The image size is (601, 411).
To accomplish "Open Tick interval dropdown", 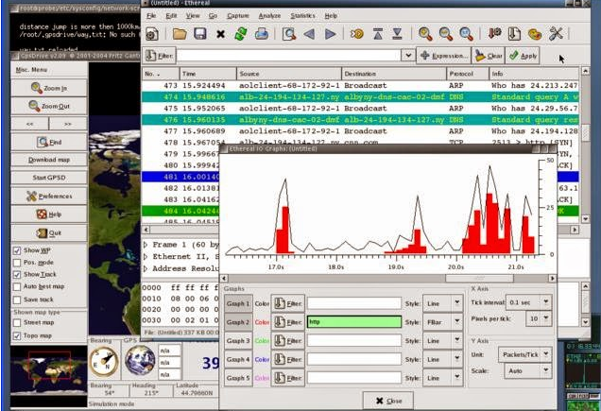I will point(529,302).
